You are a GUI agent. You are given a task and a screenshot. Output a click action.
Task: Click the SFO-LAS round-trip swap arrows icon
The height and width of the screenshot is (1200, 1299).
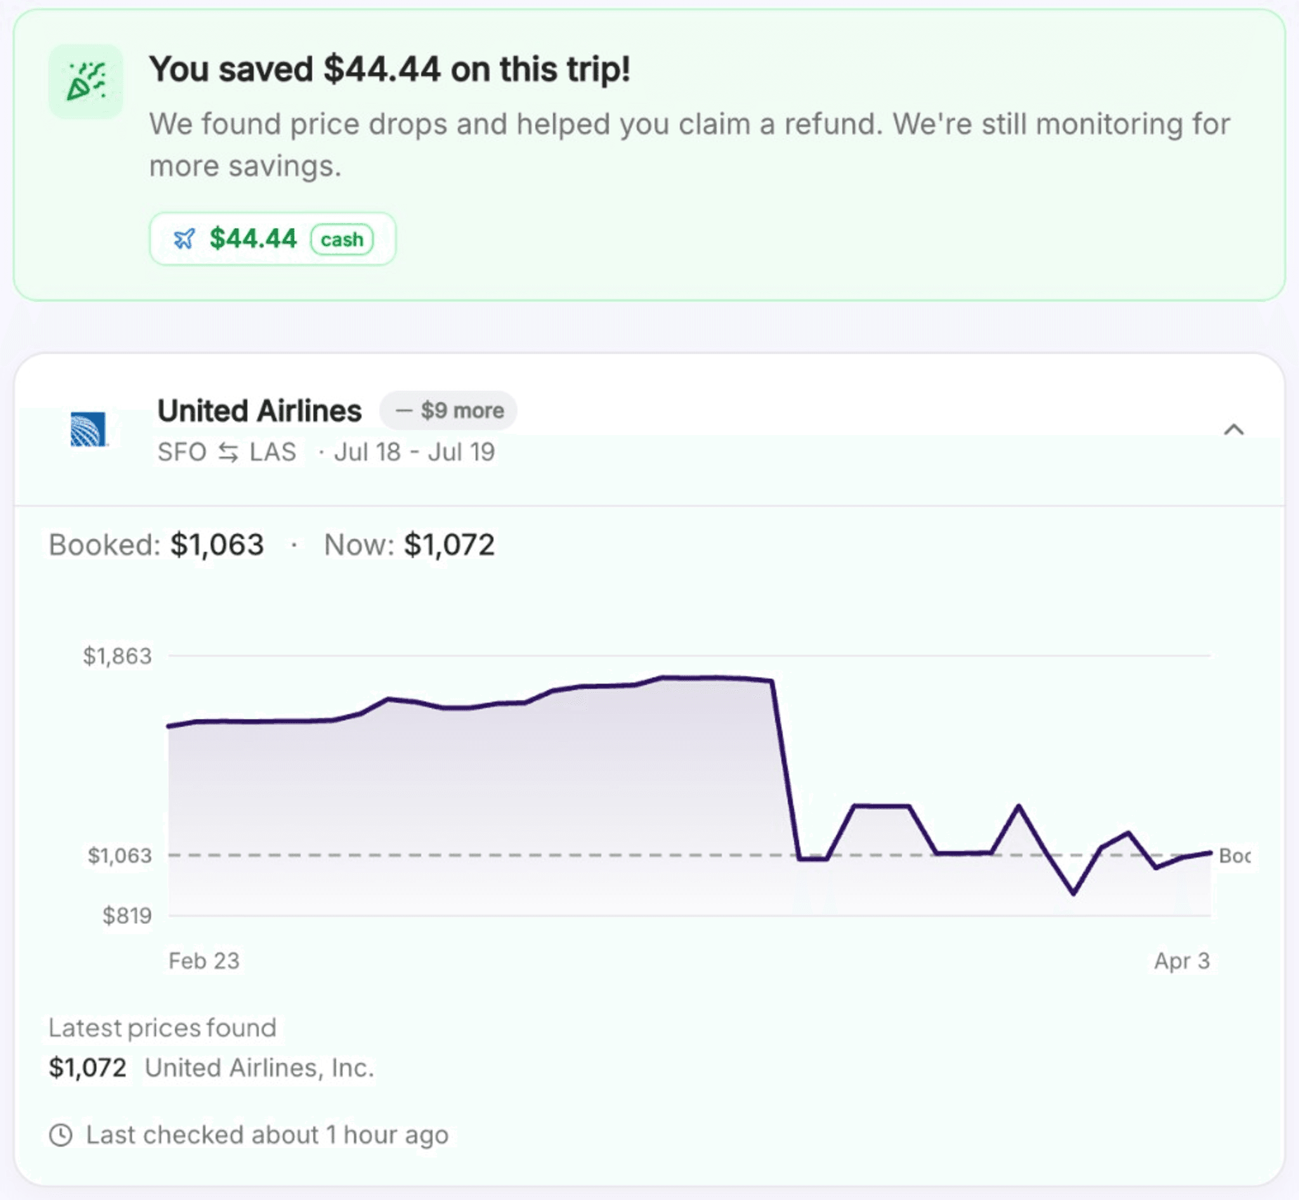point(228,453)
